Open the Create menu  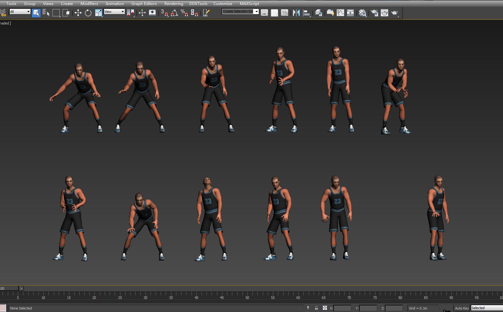[x=67, y=3]
